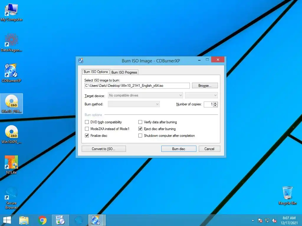Open My Computer desktop shortcut

pyautogui.click(x=12, y=12)
